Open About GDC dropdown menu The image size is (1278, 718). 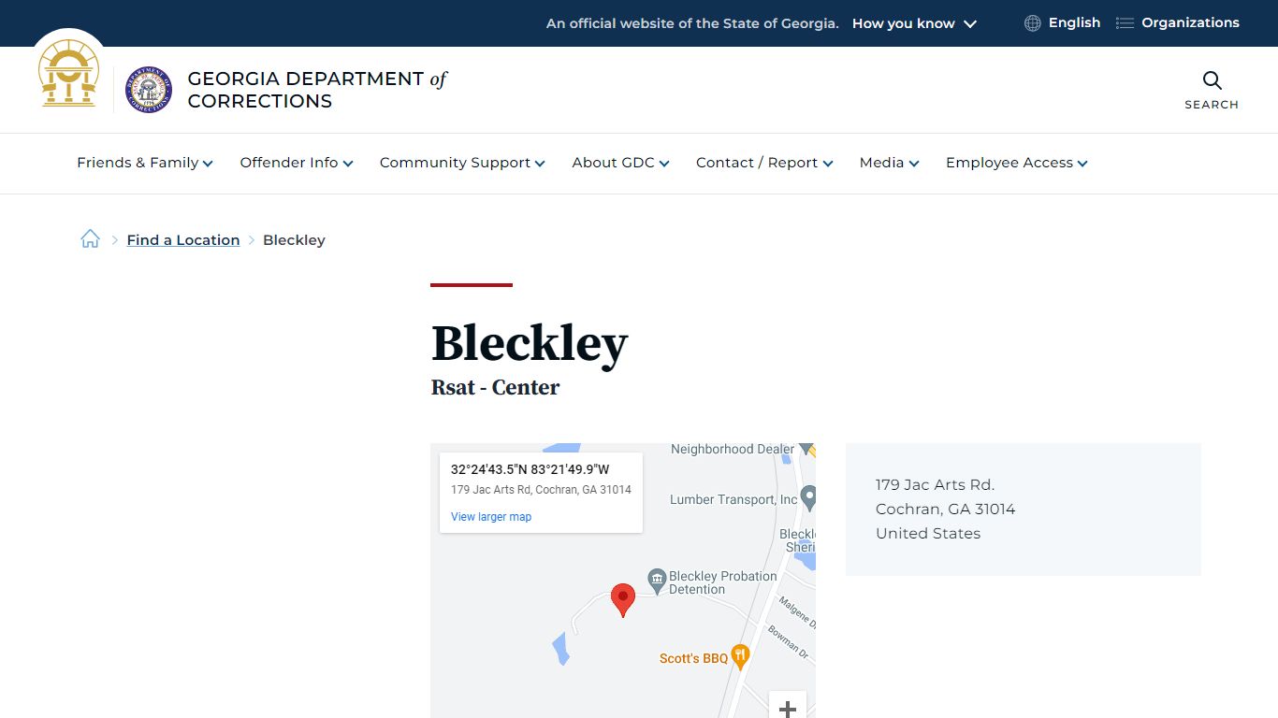(x=621, y=163)
